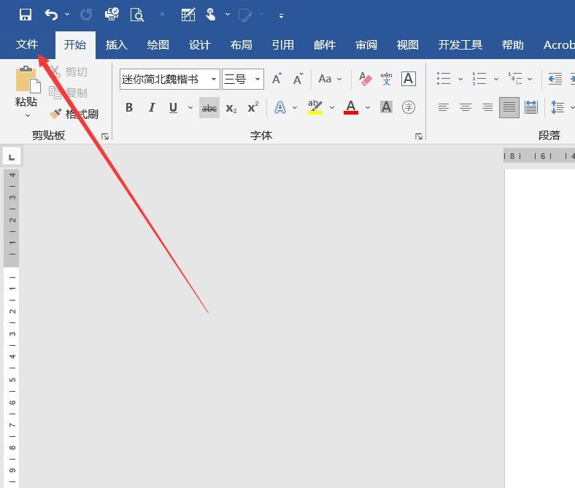Open the 邮件 tab
Image resolution: width=575 pixels, height=488 pixels.
pyautogui.click(x=325, y=45)
